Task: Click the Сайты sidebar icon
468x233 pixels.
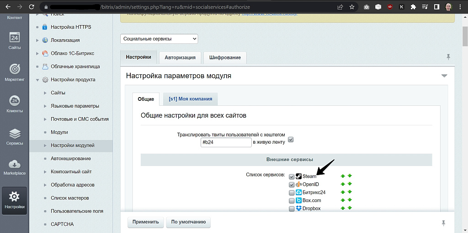Action: point(14,41)
